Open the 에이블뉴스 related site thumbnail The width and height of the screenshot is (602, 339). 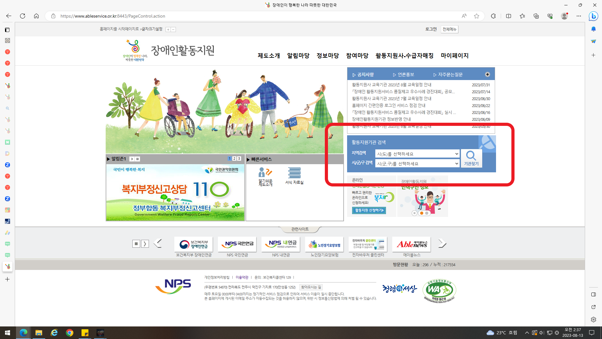pos(411,244)
